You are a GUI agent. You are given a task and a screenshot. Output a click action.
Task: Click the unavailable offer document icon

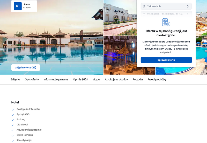click(x=166, y=22)
